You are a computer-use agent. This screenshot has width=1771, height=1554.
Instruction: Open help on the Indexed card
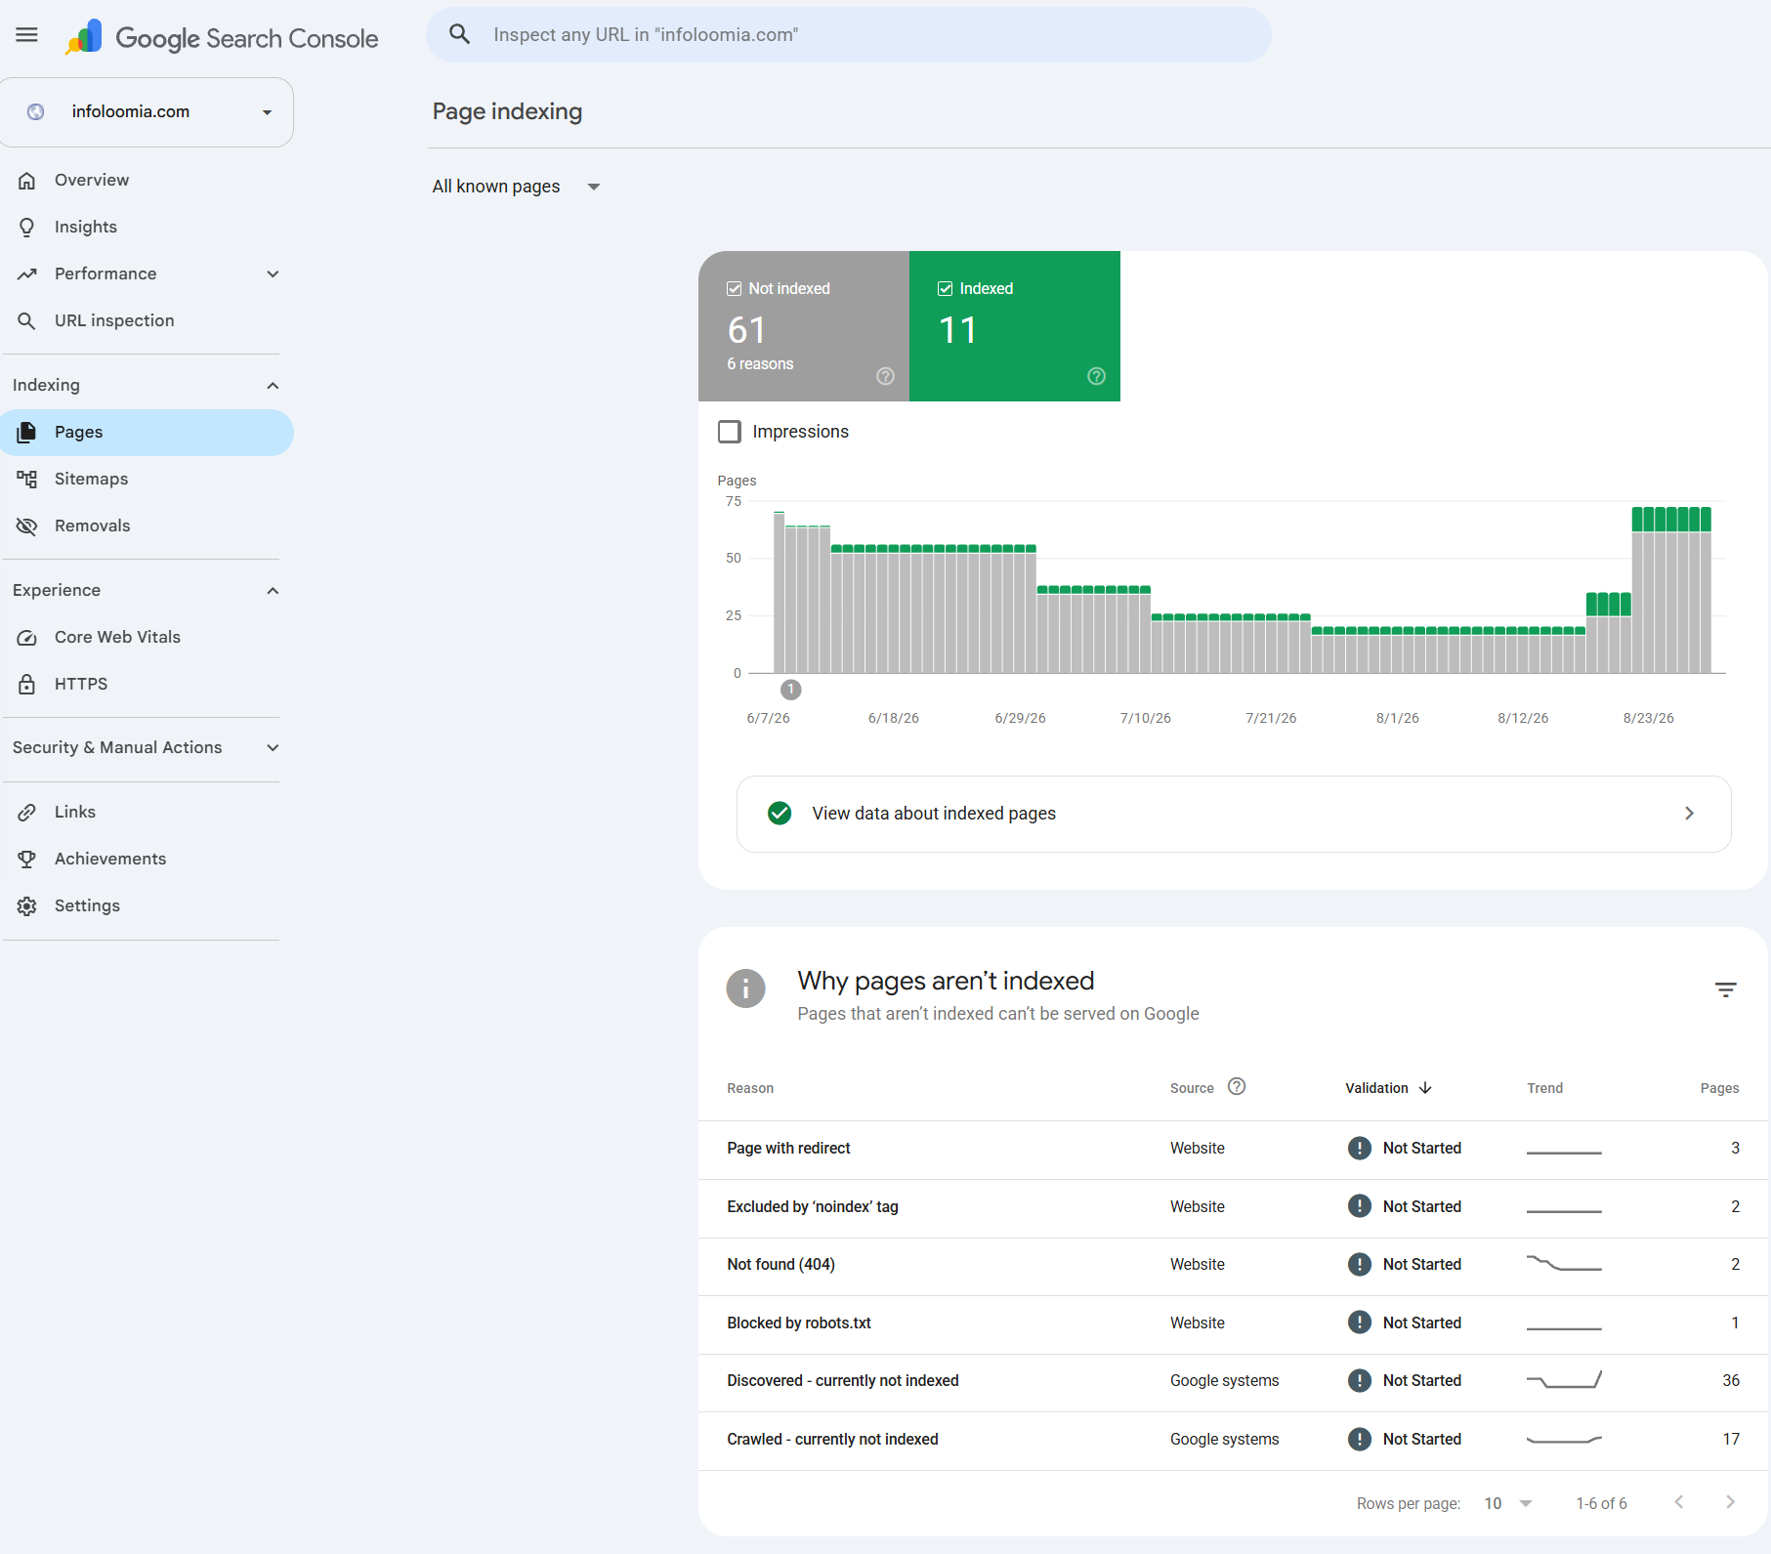1096,376
